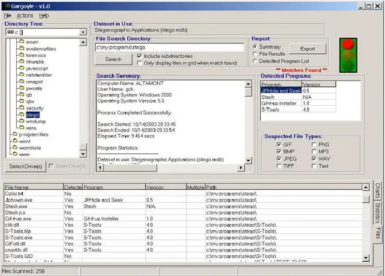
Task: Click directory tree scroll up arrow
Action: tap(83, 42)
